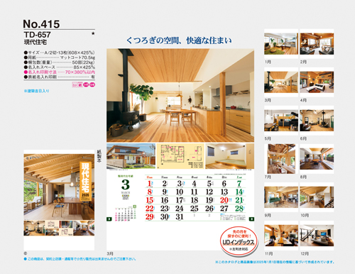The height and width of the screenshot is (274, 355).
Task: Click the No.415 product heading
Action: [x=41, y=24]
